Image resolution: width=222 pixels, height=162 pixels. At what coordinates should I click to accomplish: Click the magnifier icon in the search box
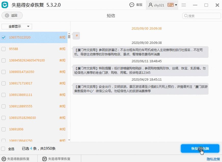coord(187,16)
